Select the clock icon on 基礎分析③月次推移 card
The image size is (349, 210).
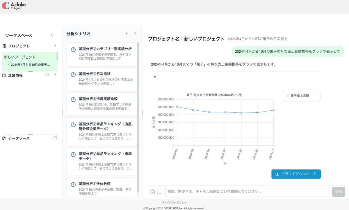(73, 74)
